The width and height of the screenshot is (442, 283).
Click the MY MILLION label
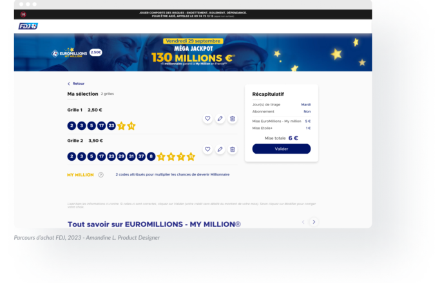coord(81,175)
